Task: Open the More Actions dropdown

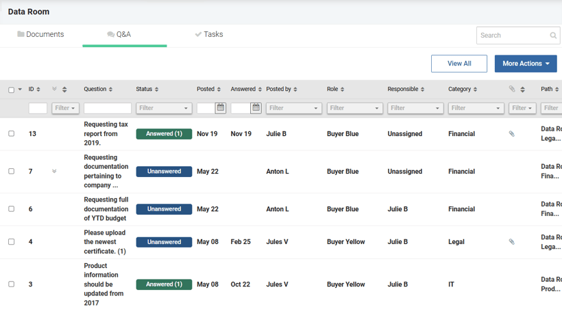Action: point(526,64)
